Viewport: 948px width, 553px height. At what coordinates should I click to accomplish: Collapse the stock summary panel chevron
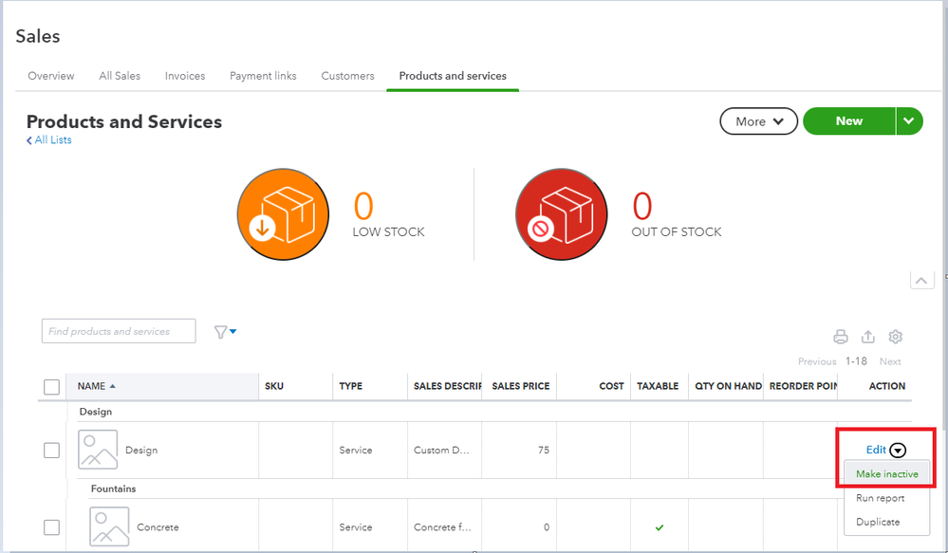pyautogui.click(x=921, y=281)
